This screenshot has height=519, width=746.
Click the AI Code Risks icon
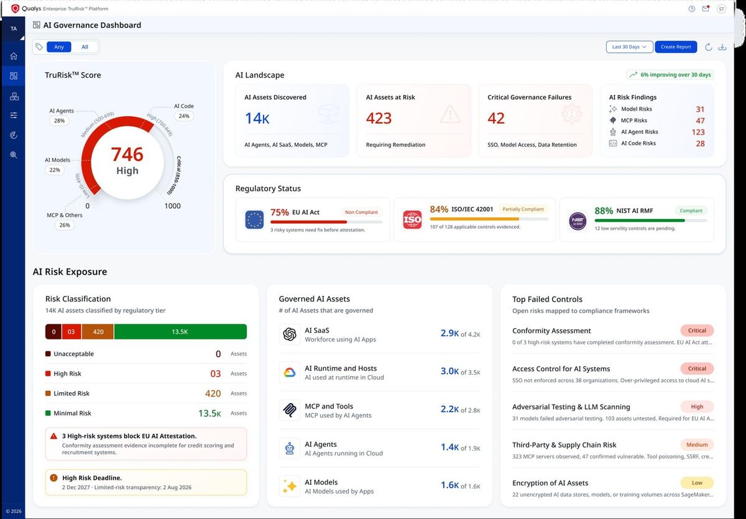(x=613, y=143)
